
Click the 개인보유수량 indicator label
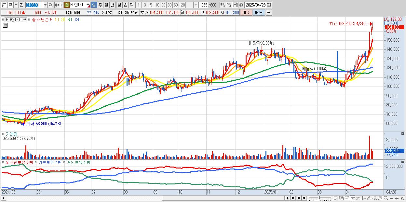tap(79, 162)
